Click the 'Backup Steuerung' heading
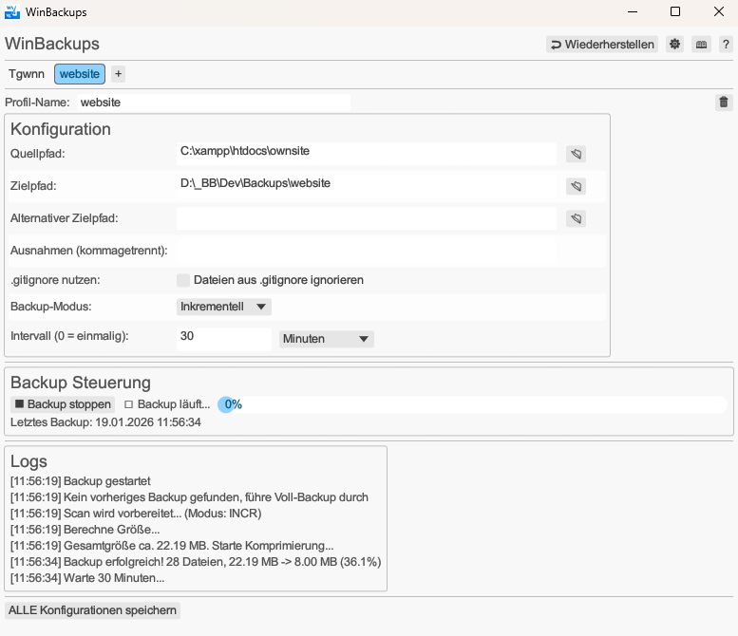 pos(81,383)
